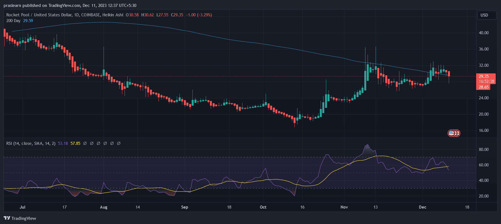Click the Nov label on the time axis
The height and width of the screenshot is (224, 501).
(344, 207)
